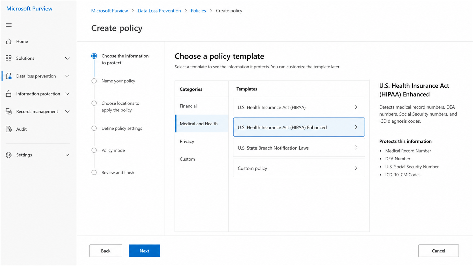Choose the Privacy category
Screen dimensions: 473x266
(202, 141)
